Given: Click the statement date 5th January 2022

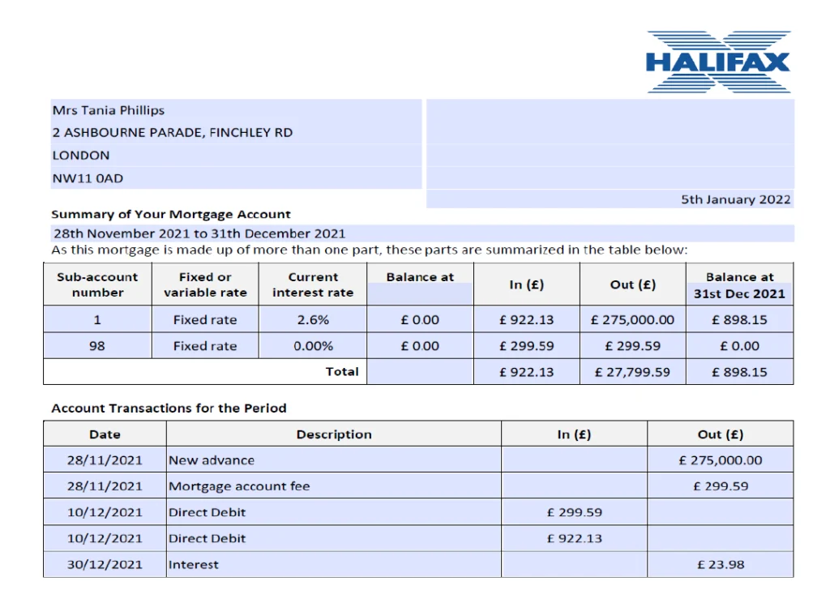Looking at the screenshot, I should pos(735,199).
